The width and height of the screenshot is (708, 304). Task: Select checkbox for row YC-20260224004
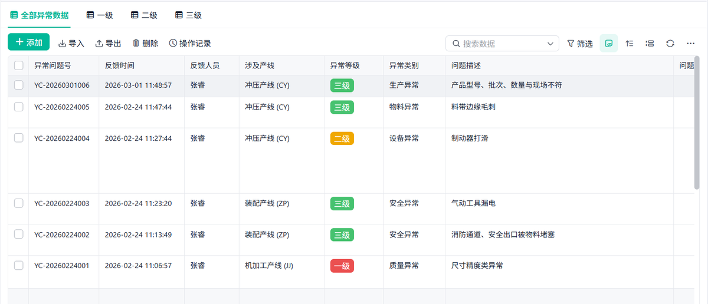click(19, 138)
